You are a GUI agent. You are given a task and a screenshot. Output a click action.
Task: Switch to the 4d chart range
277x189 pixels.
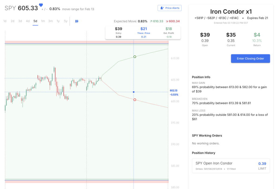click(28, 21)
